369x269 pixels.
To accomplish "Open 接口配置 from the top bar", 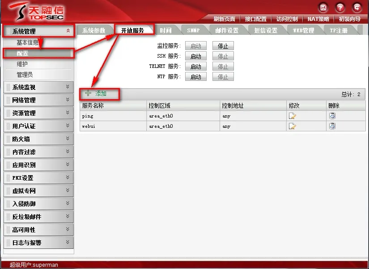I will pos(256,19).
